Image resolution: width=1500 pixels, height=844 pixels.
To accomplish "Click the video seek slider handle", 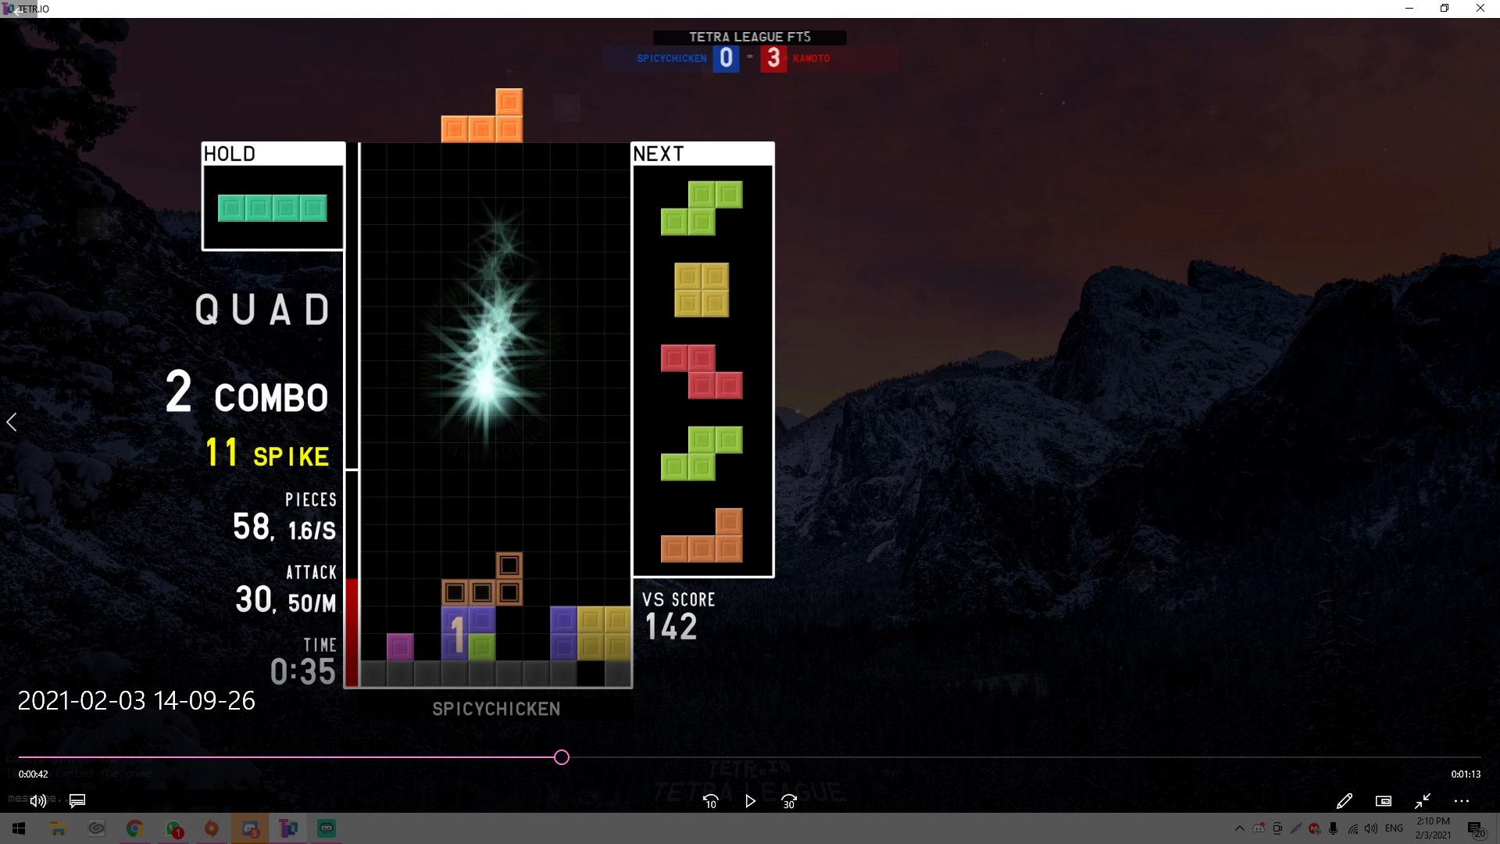I will point(562,757).
